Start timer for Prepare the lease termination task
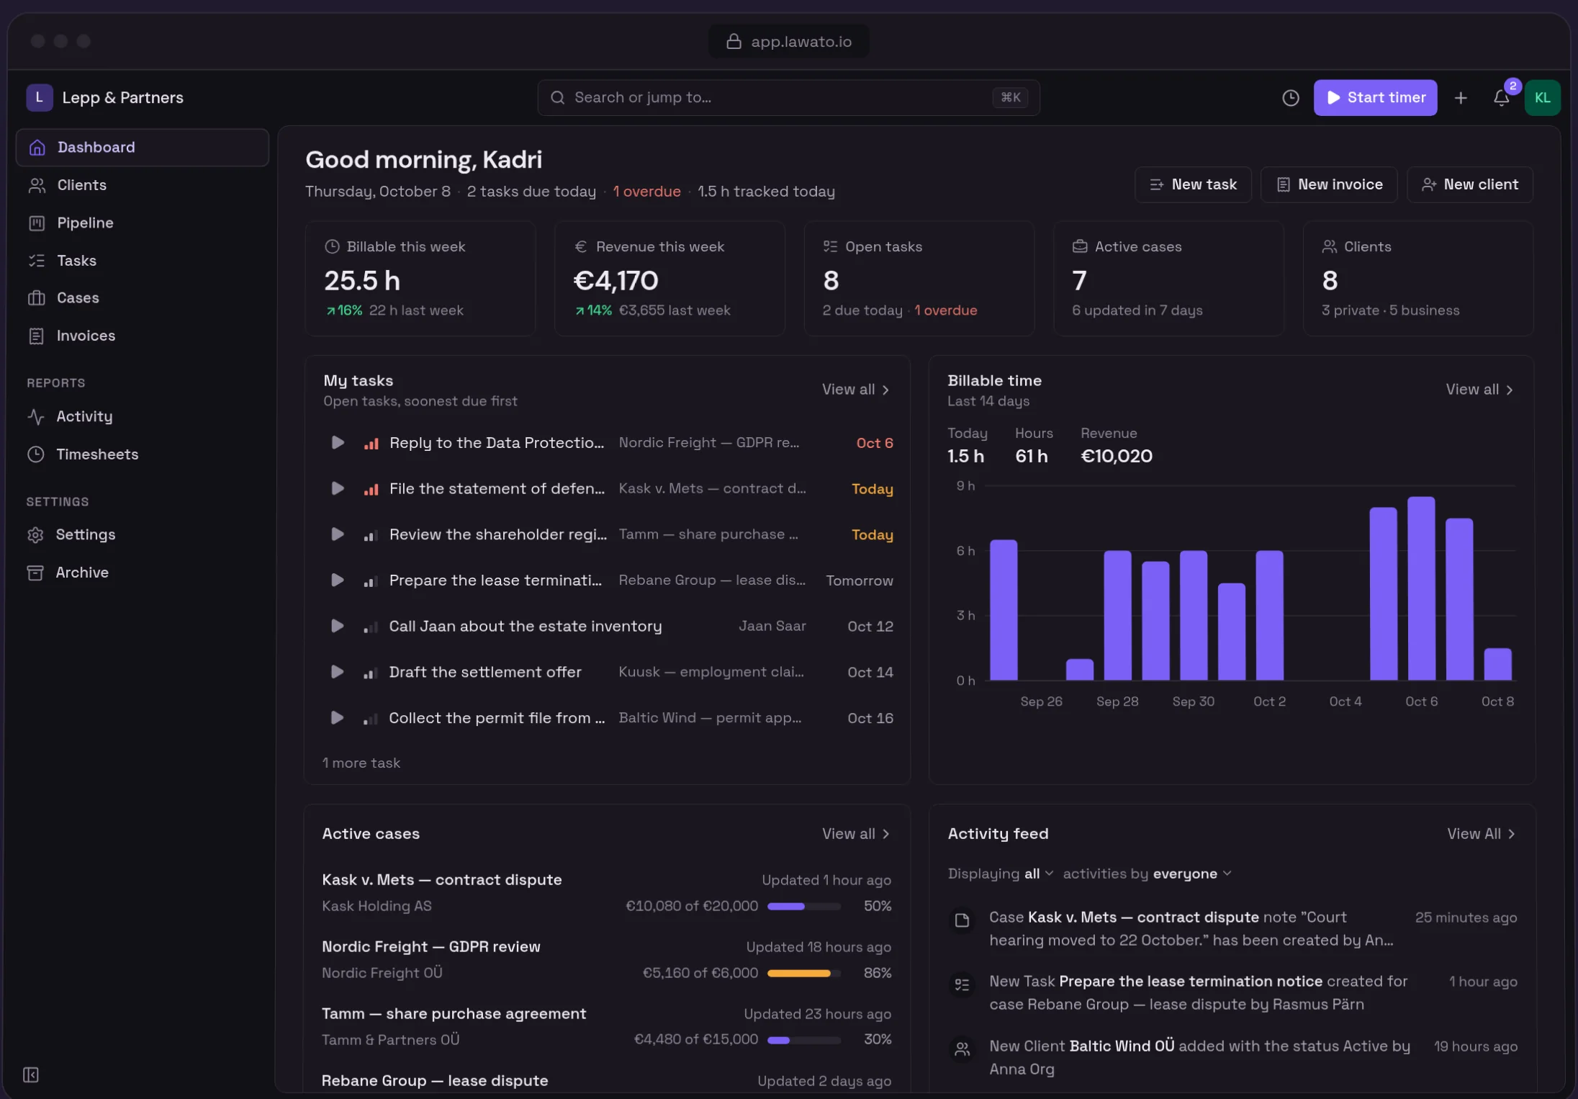The image size is (1578, 1099). pos(337,580)
